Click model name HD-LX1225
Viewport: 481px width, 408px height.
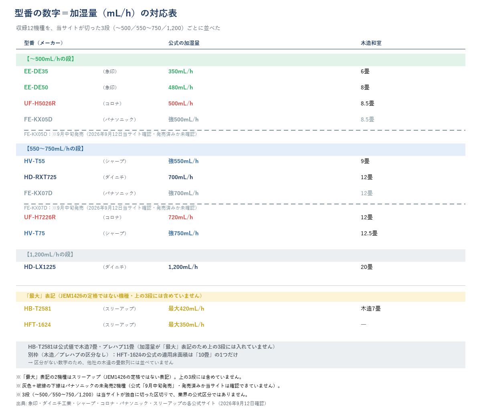40,267
